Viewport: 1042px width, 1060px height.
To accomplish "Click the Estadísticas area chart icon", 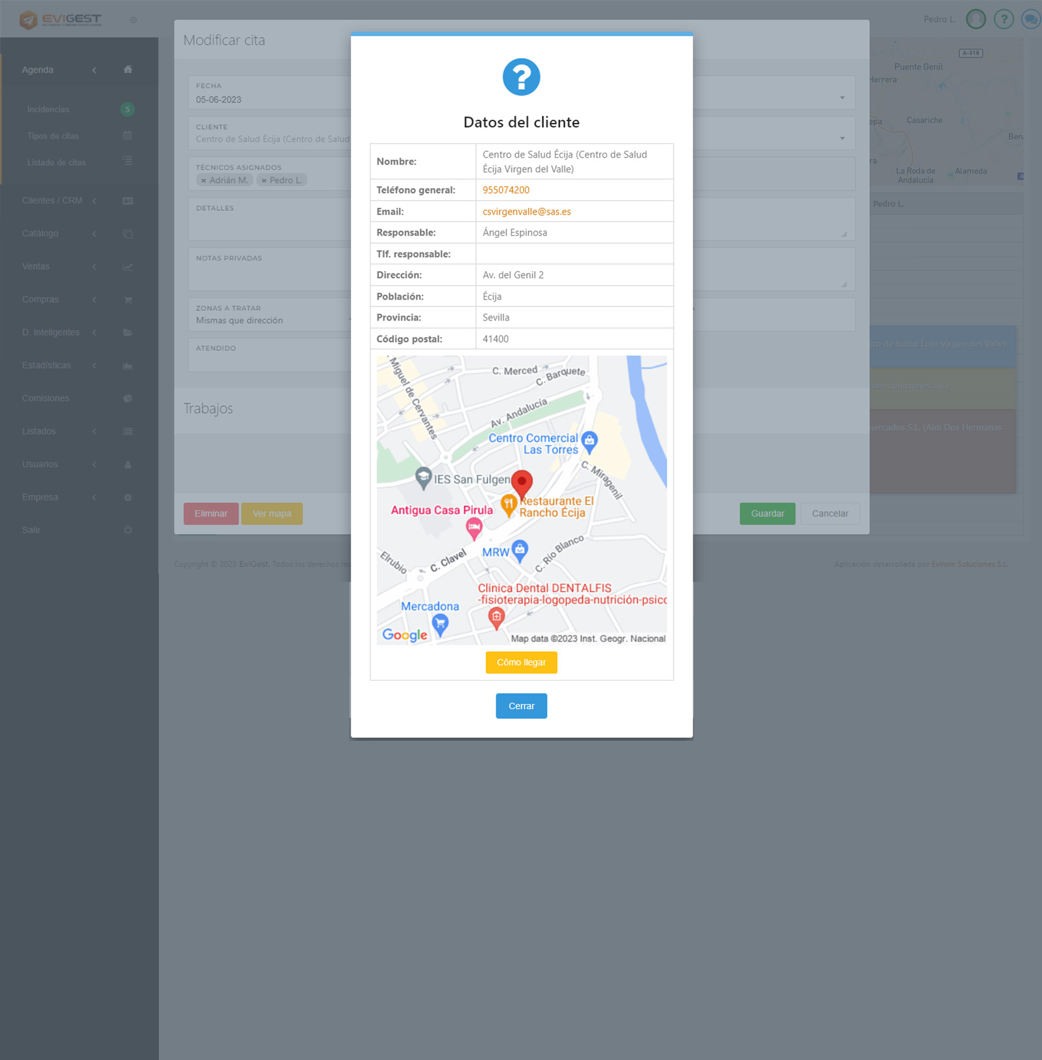I will pos(128,365).
